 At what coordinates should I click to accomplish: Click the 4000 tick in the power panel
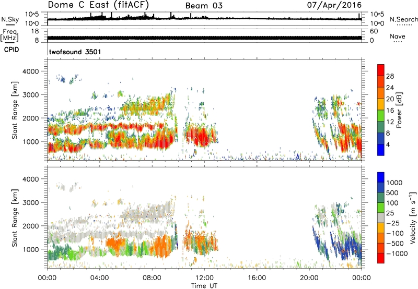coord(31,71)
